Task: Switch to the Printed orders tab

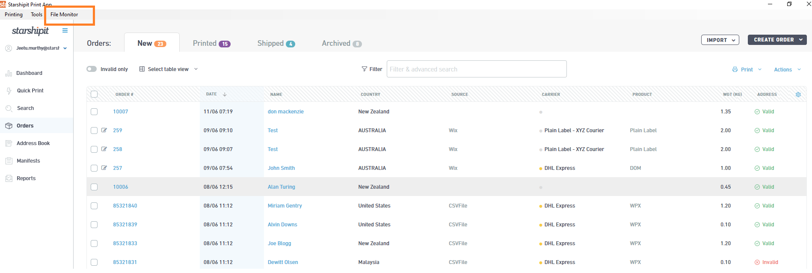Action: click(211, 43)
